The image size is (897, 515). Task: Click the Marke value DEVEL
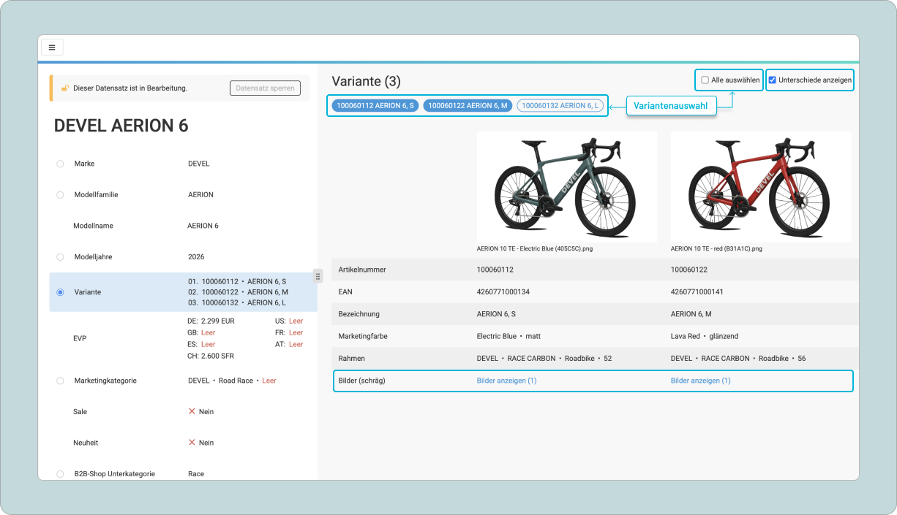coord(199,164)
